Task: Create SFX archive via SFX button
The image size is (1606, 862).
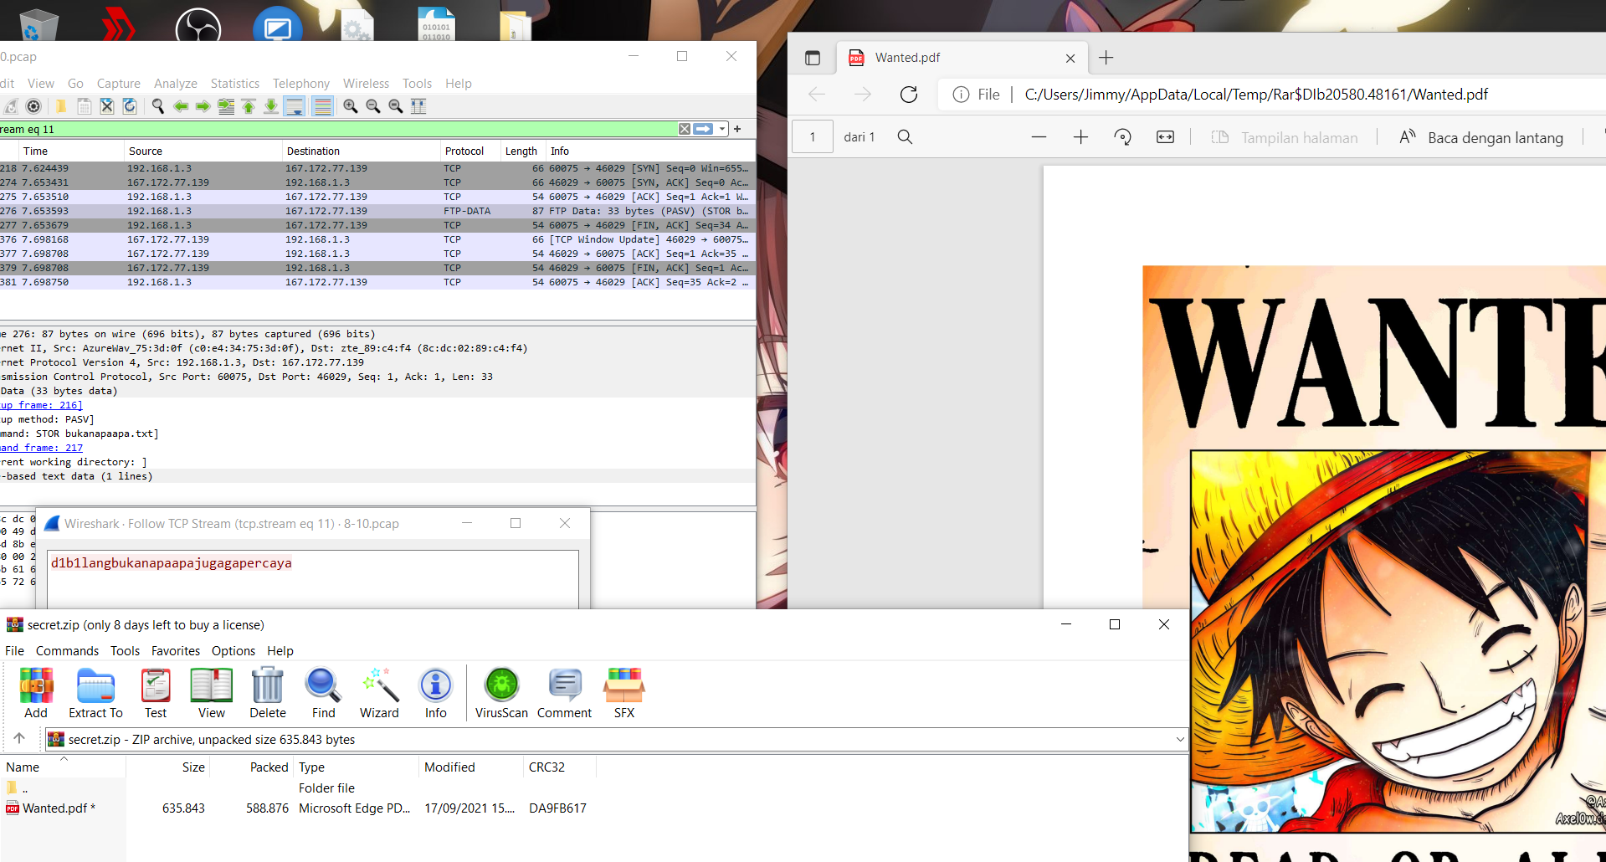Action: point(624,693)
